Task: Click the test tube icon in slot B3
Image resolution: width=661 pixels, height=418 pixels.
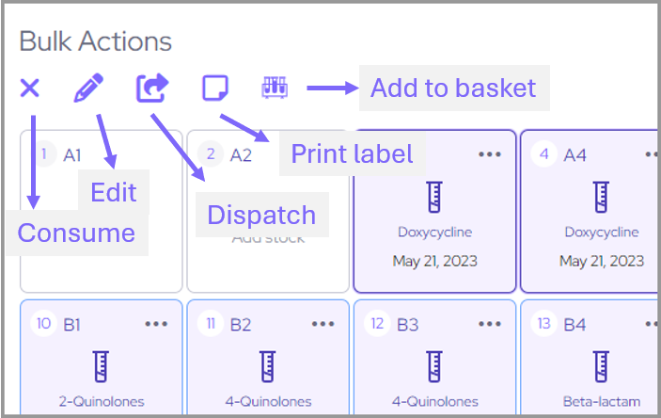Action: click(x=433, y=365)
